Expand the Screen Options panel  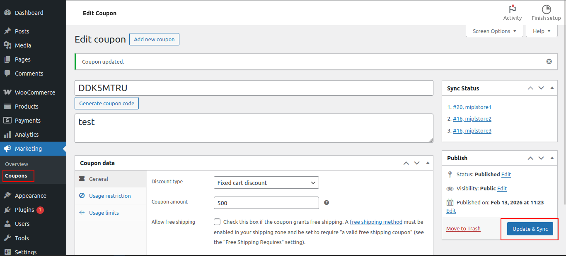pyautogui.click(x=494, y=31)
